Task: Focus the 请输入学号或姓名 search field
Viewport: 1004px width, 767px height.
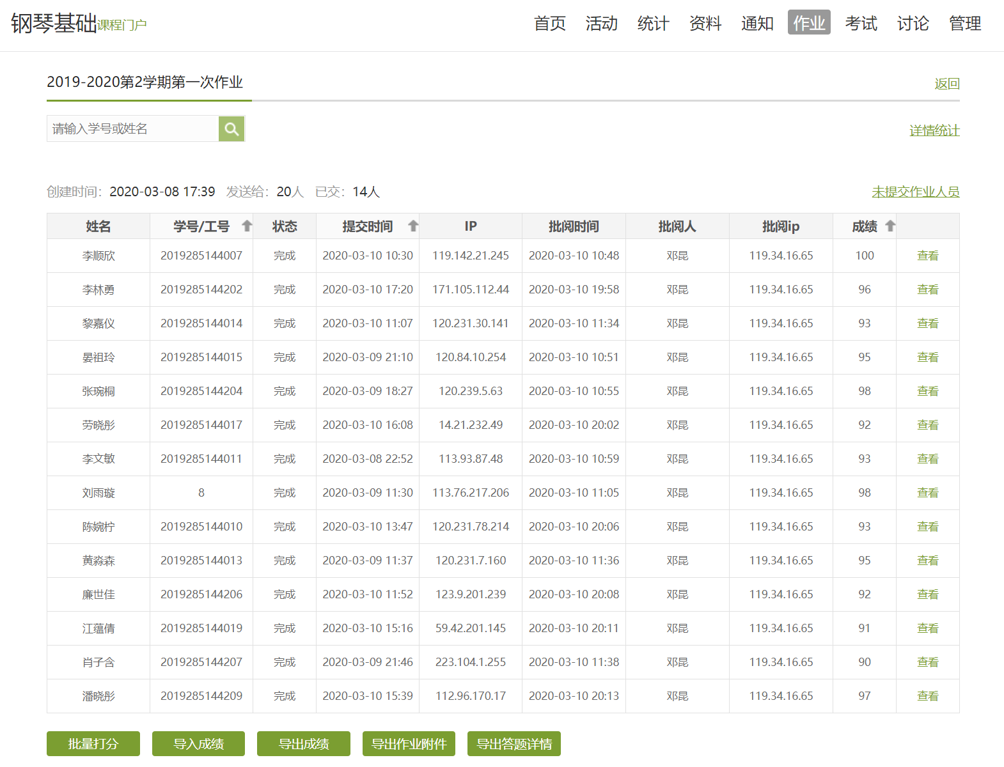Action: click(x=133, y=128)
